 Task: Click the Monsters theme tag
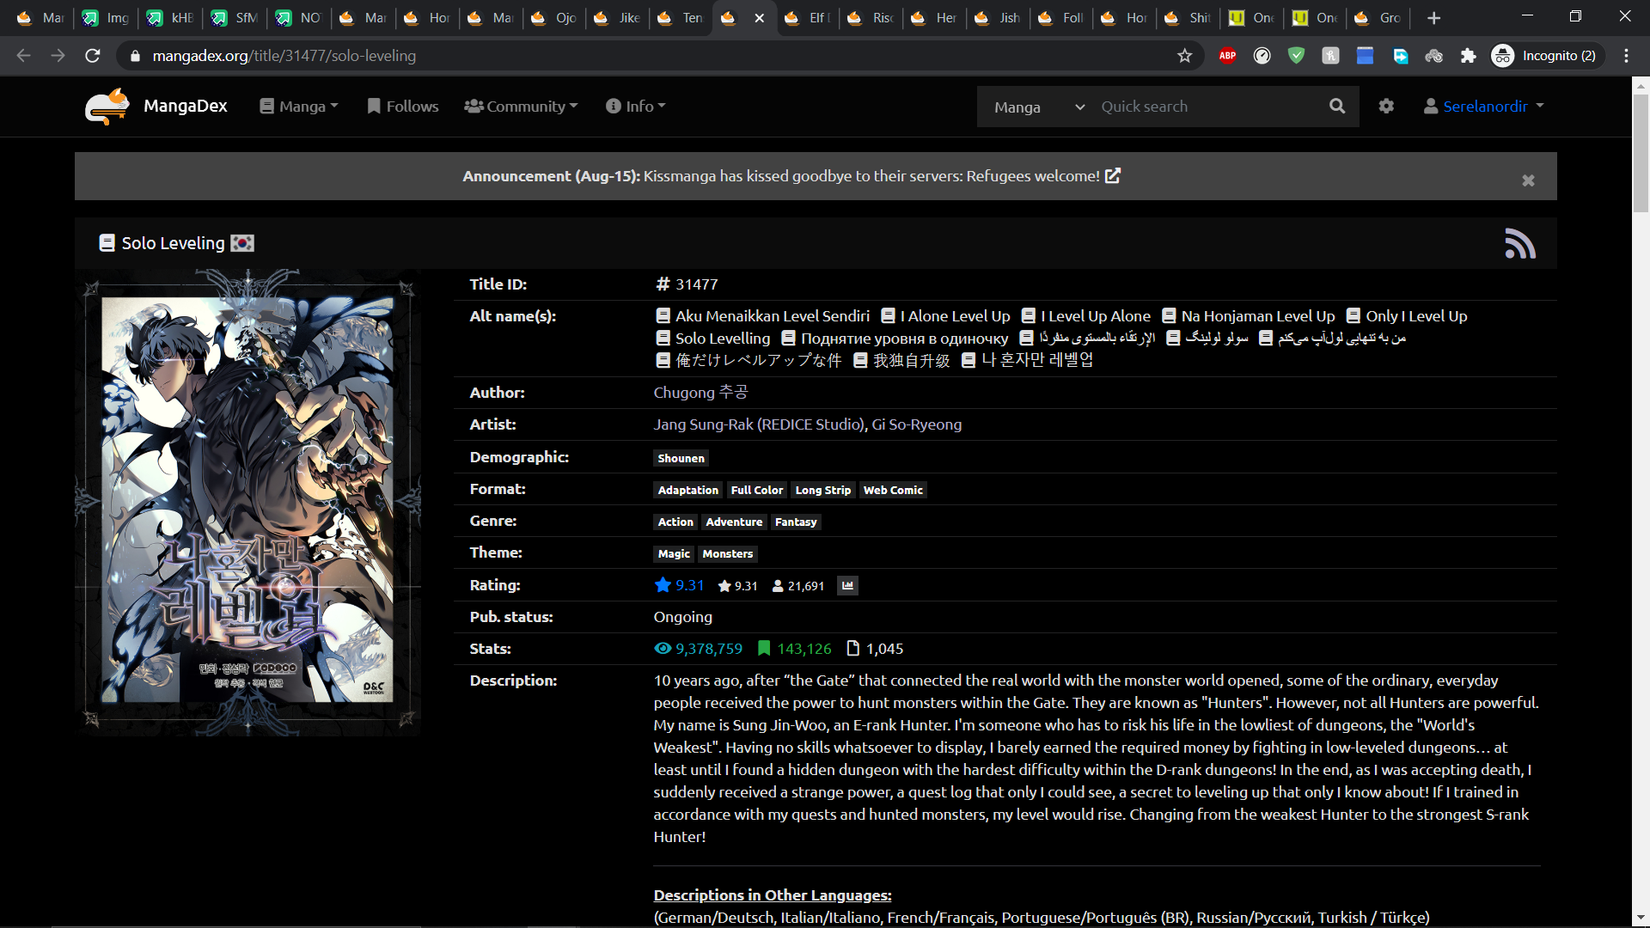[727, 554]
